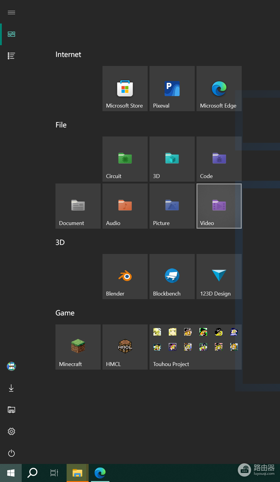Launch the 123D Design tile

tap(219, 277)
